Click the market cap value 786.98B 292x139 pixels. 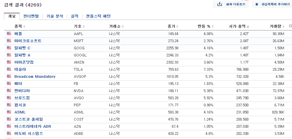pos(243,69)
